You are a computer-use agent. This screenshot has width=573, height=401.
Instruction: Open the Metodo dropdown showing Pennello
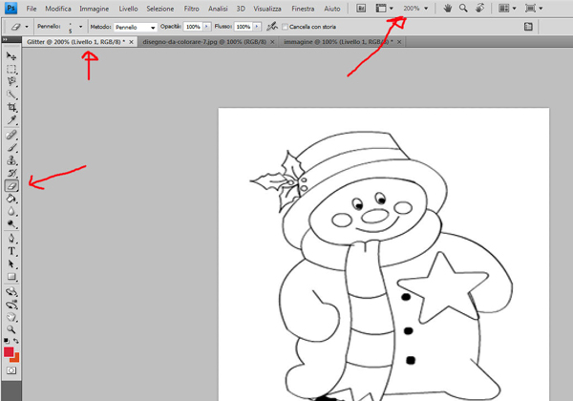tap(136, 27)
